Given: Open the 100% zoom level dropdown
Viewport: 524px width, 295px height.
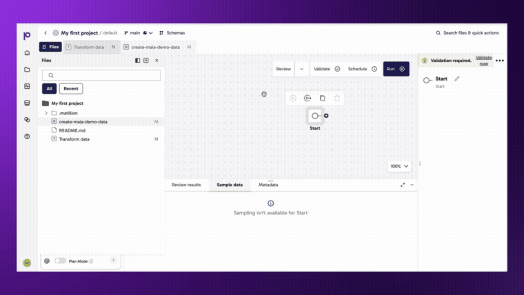Looking at the screenshot, I should point(399,166).
